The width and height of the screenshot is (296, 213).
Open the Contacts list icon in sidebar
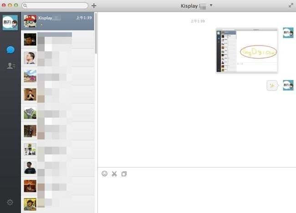[11, 66]
